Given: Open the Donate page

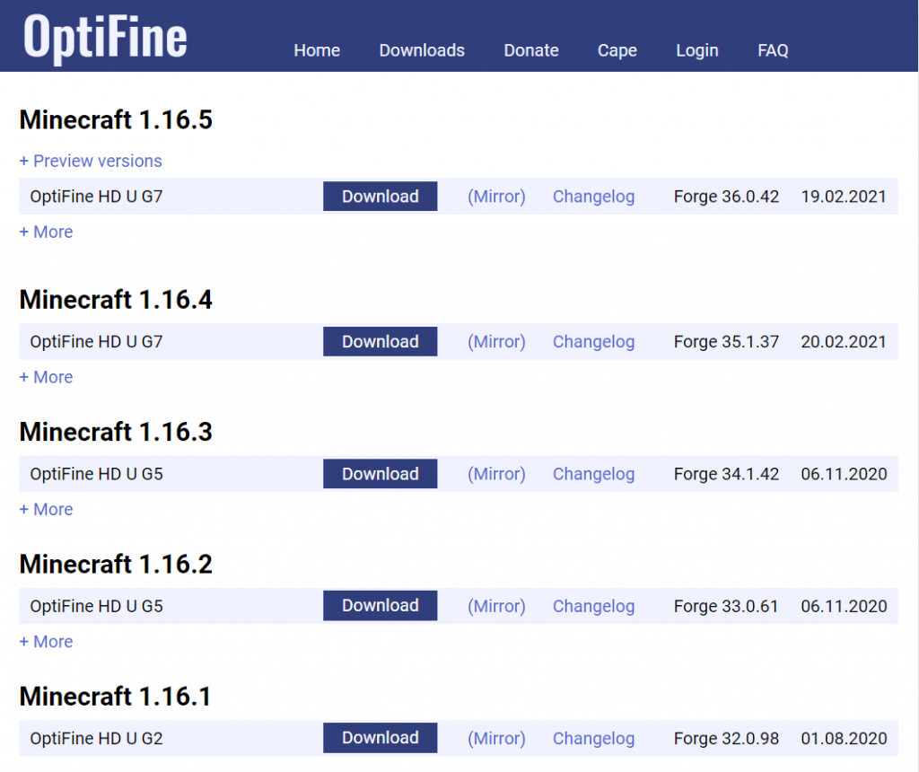Looking at the screenshot, I should 531,50.
